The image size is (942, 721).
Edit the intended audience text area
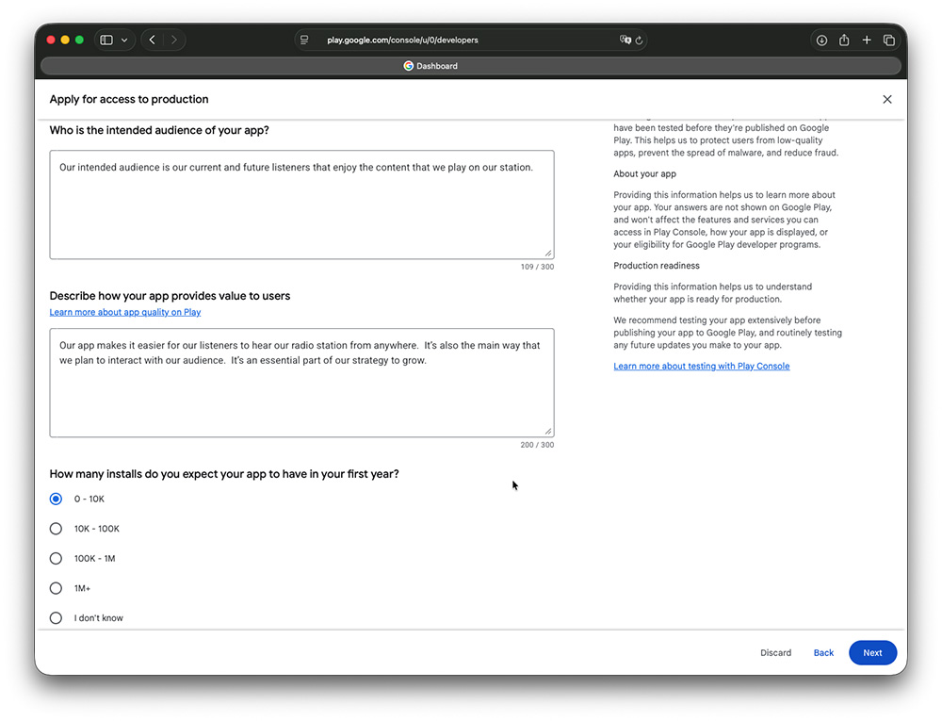(x=301, y=205)
